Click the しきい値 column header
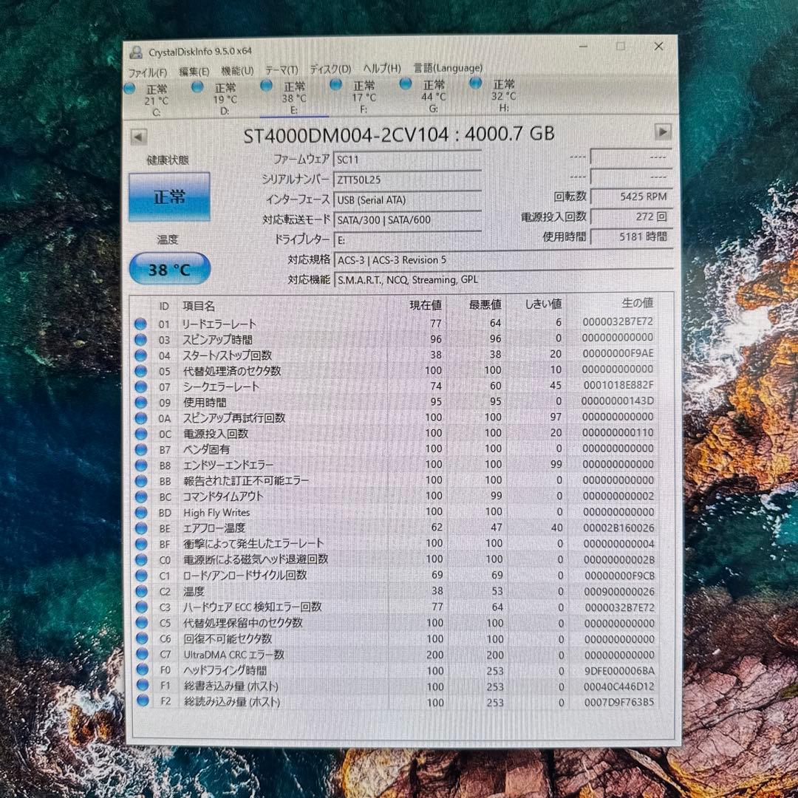 click(543, 304)
